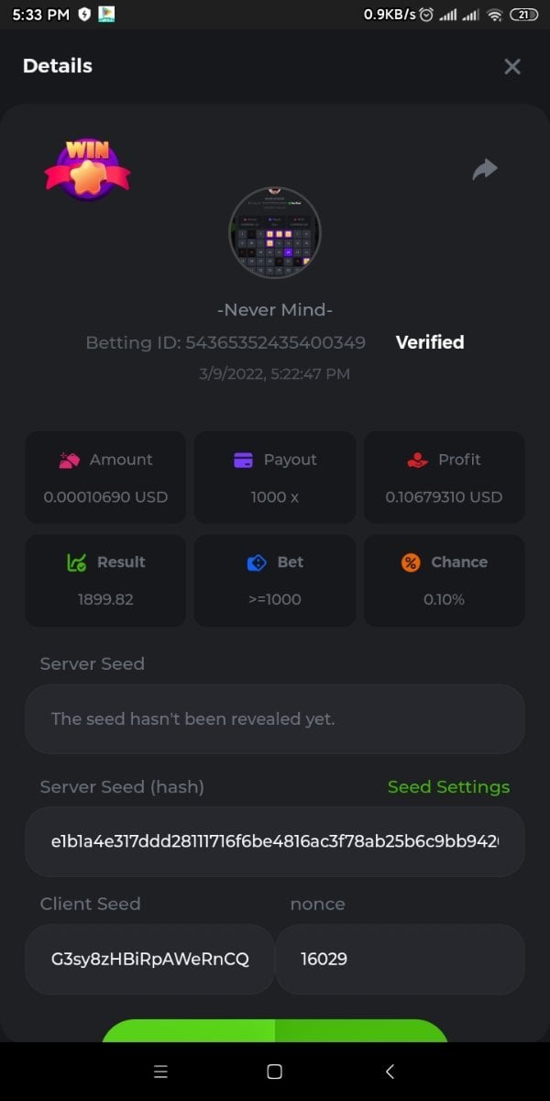Open Seed Settings link

click(x=448, y=787)
